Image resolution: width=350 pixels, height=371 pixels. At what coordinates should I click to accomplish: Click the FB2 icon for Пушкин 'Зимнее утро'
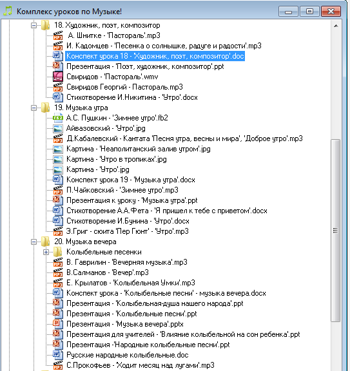click(x=58, y=118)
